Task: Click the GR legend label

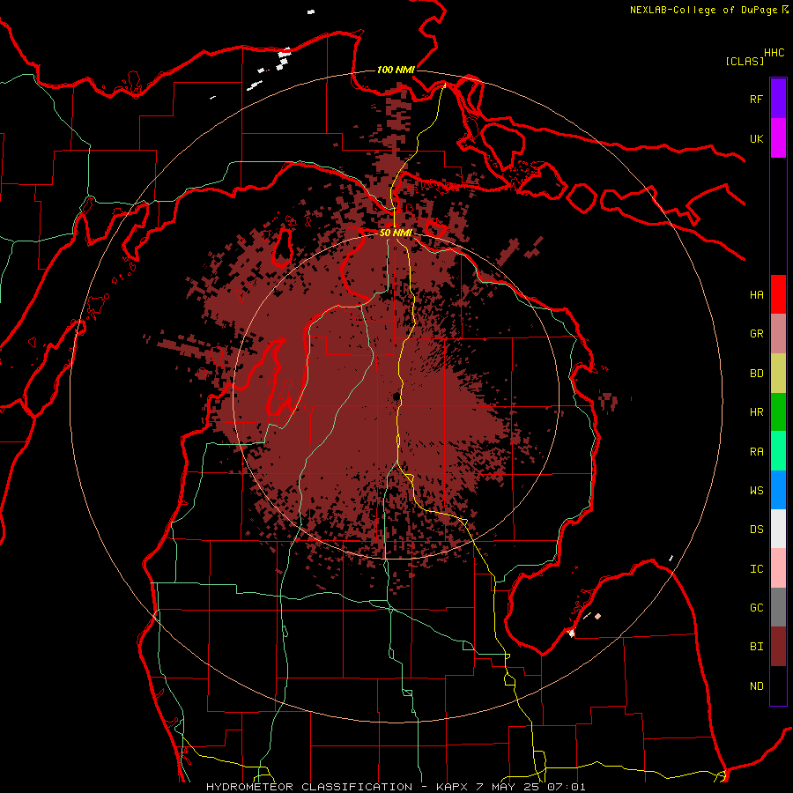Action: pyautogui.click(x=756, y=334)
